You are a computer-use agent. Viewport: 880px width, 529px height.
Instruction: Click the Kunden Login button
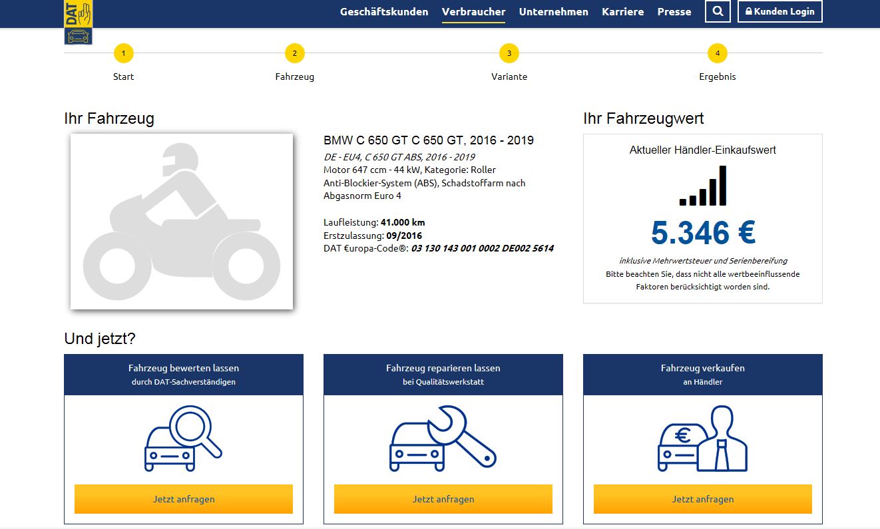point(779,11)
